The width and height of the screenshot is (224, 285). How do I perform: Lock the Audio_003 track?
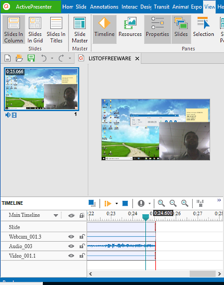82,246
